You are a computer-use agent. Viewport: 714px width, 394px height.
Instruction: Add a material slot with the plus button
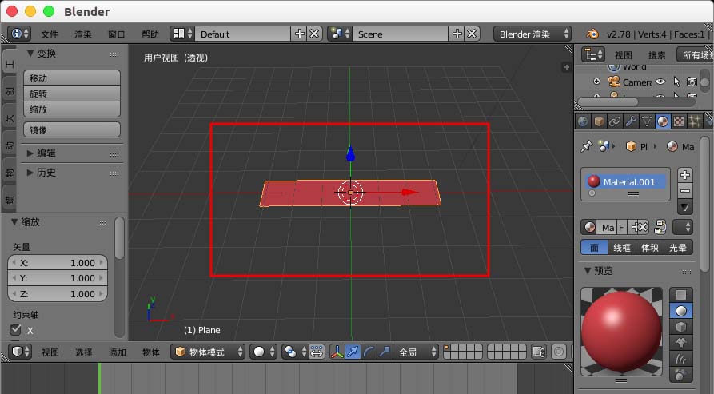click(x=685, y=175)
